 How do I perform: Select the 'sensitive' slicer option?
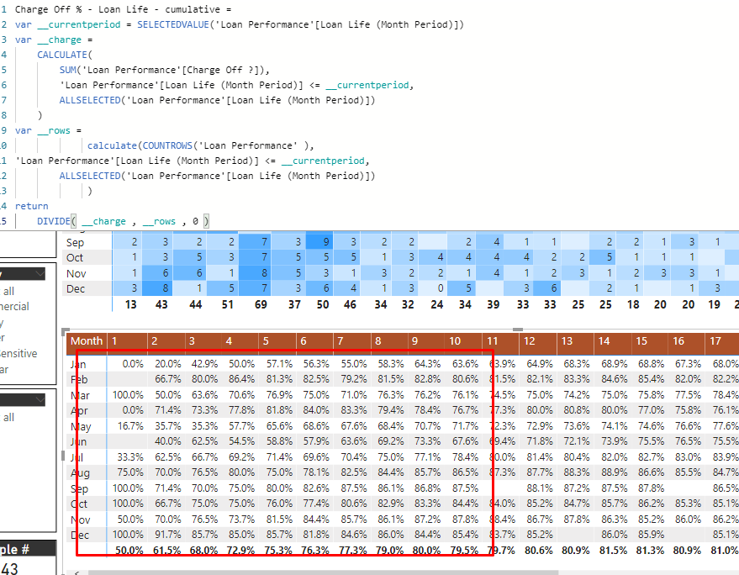coord(18,353)
